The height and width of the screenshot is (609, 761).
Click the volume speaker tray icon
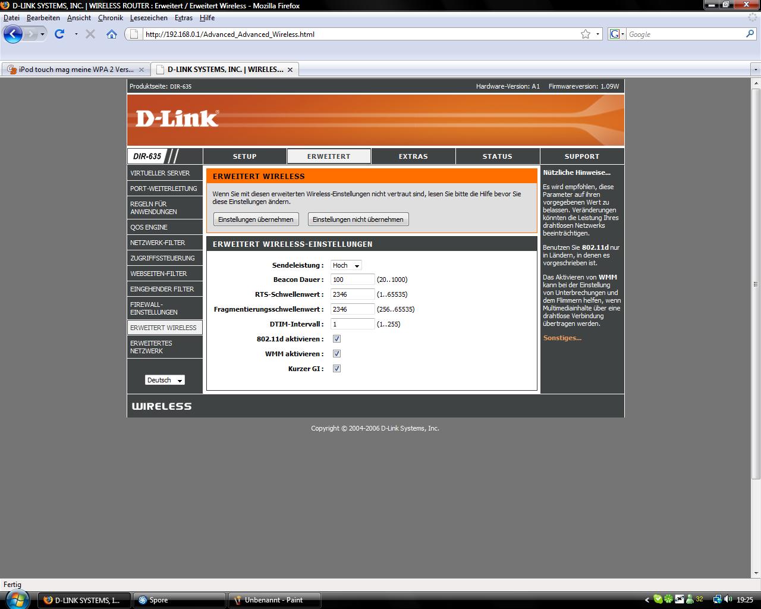tap(728, 599)
